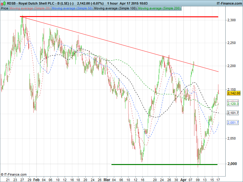Click the black 2,101.7 moving average tag
This screenshot has width=243, height=182.
tap(233, 113)
